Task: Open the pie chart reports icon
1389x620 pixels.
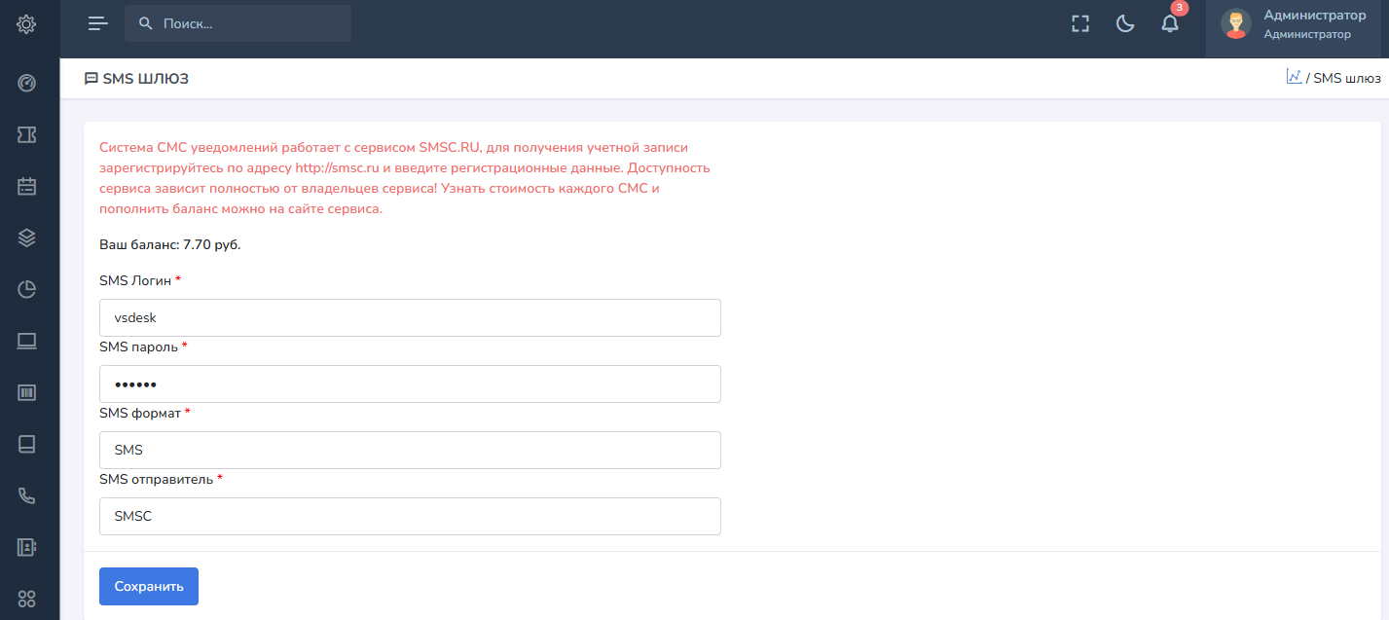Action: 26,289
